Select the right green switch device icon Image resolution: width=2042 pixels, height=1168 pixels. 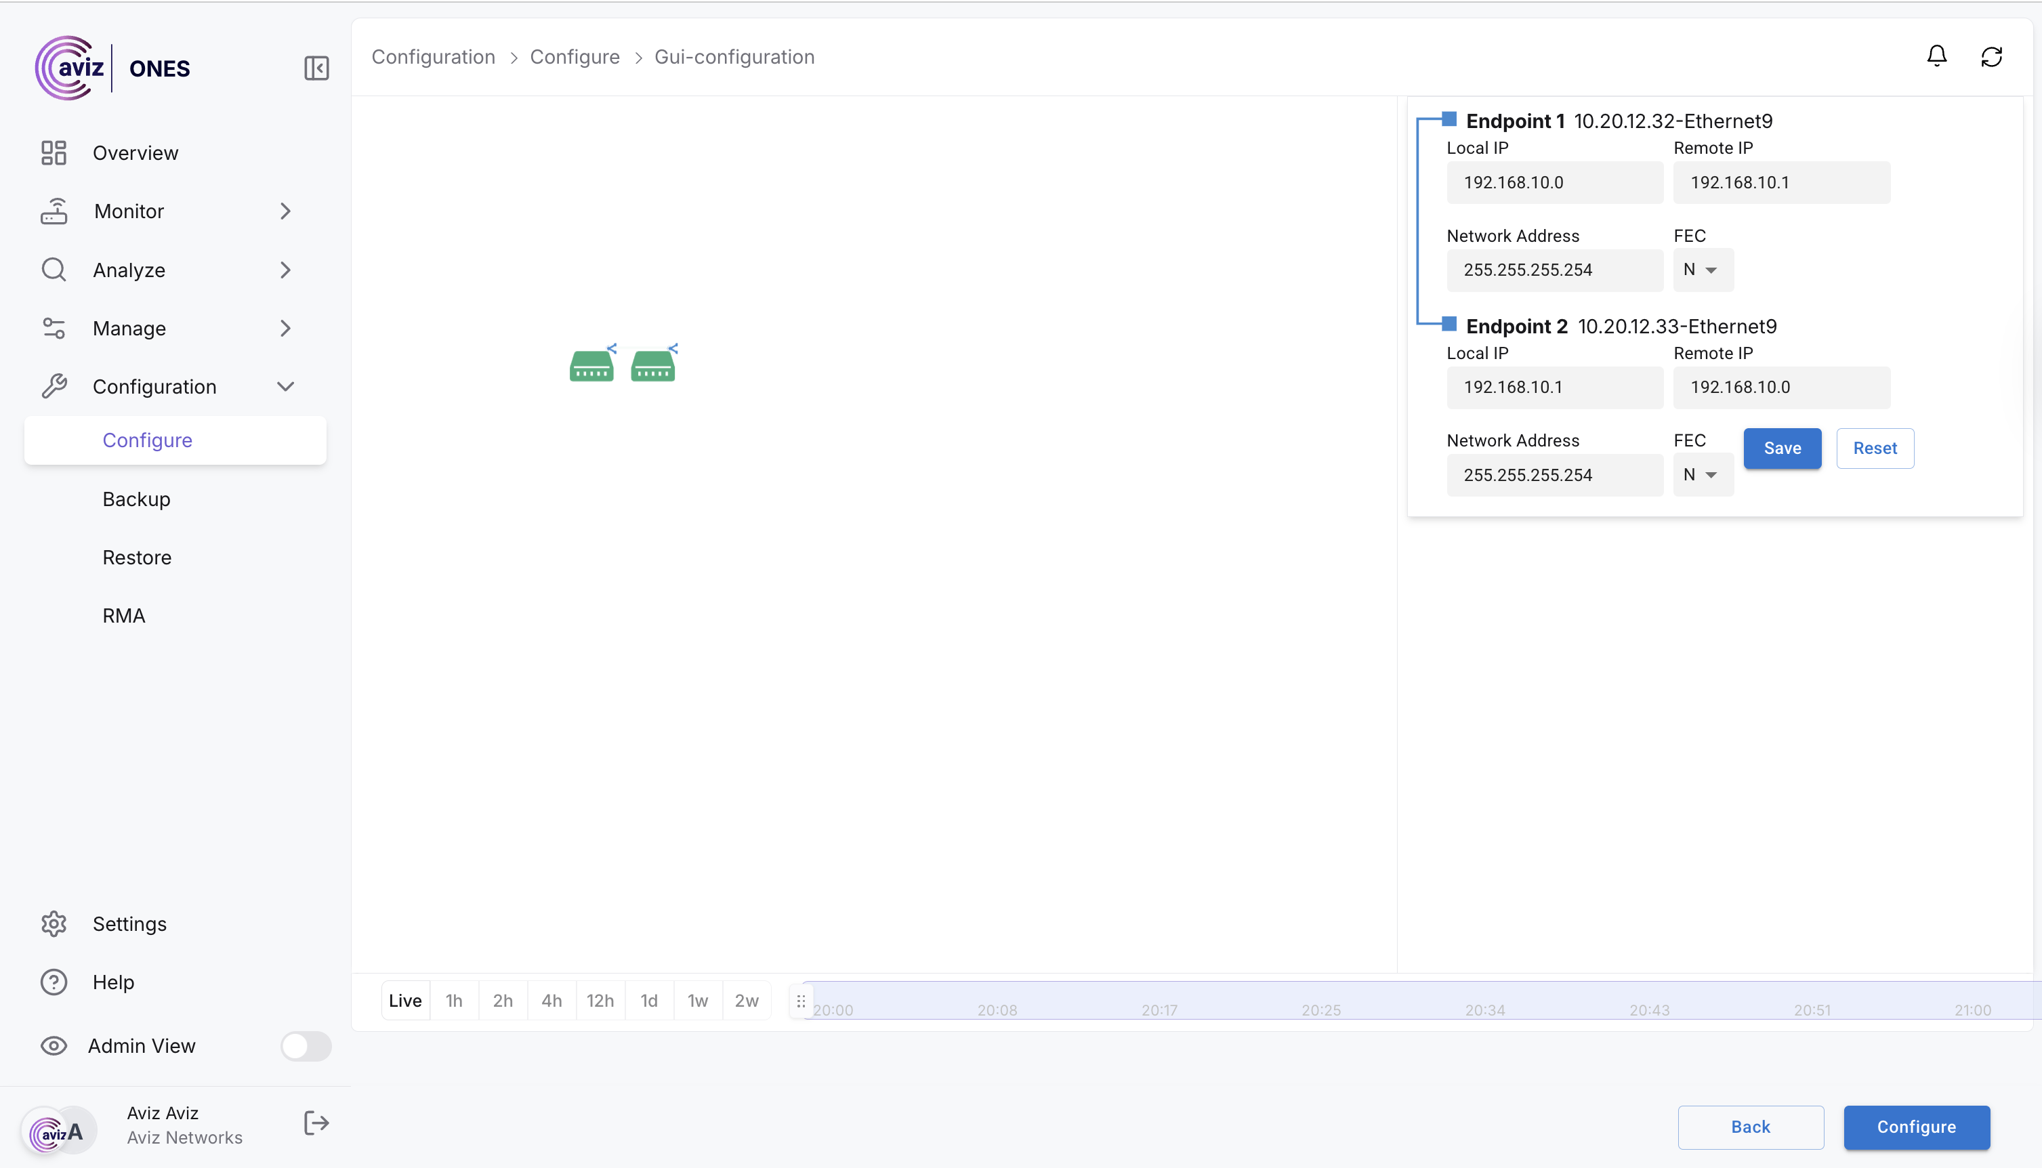pyautogui.click(x=653, y=366)
